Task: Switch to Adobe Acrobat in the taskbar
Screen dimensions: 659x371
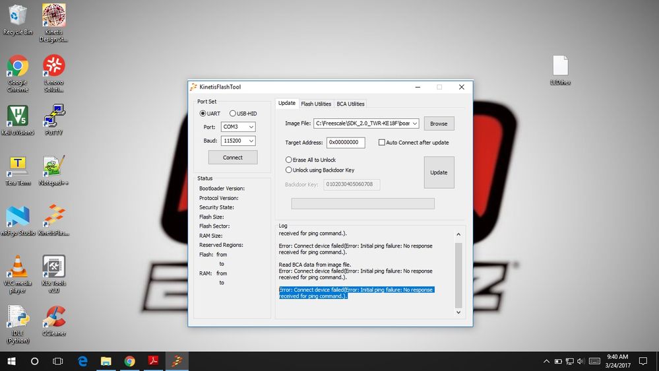Action: point(153,361)
